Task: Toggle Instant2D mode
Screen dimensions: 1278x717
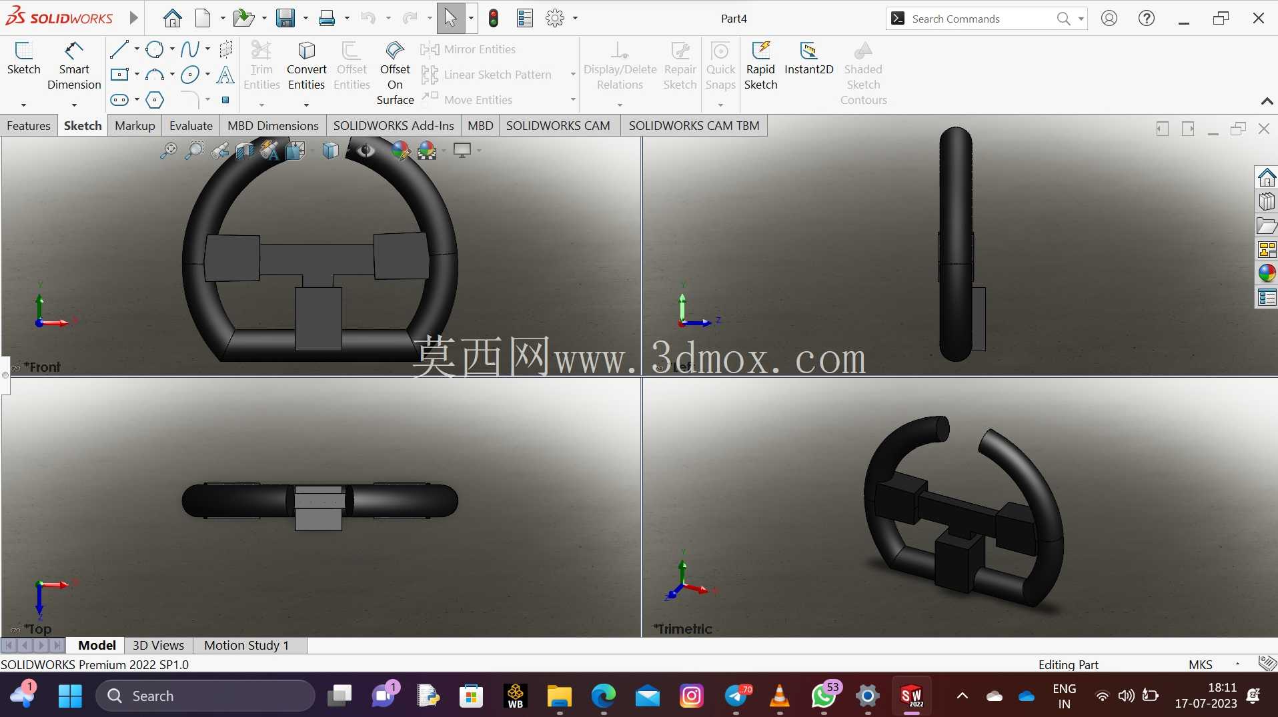Action: pos(809,58)
